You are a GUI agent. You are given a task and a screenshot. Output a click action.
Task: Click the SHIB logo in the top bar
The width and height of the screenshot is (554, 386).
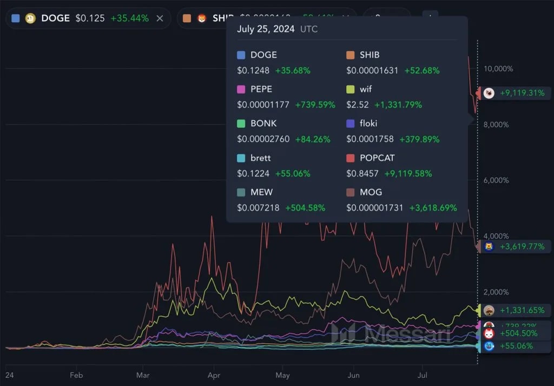tap(202, 18)
